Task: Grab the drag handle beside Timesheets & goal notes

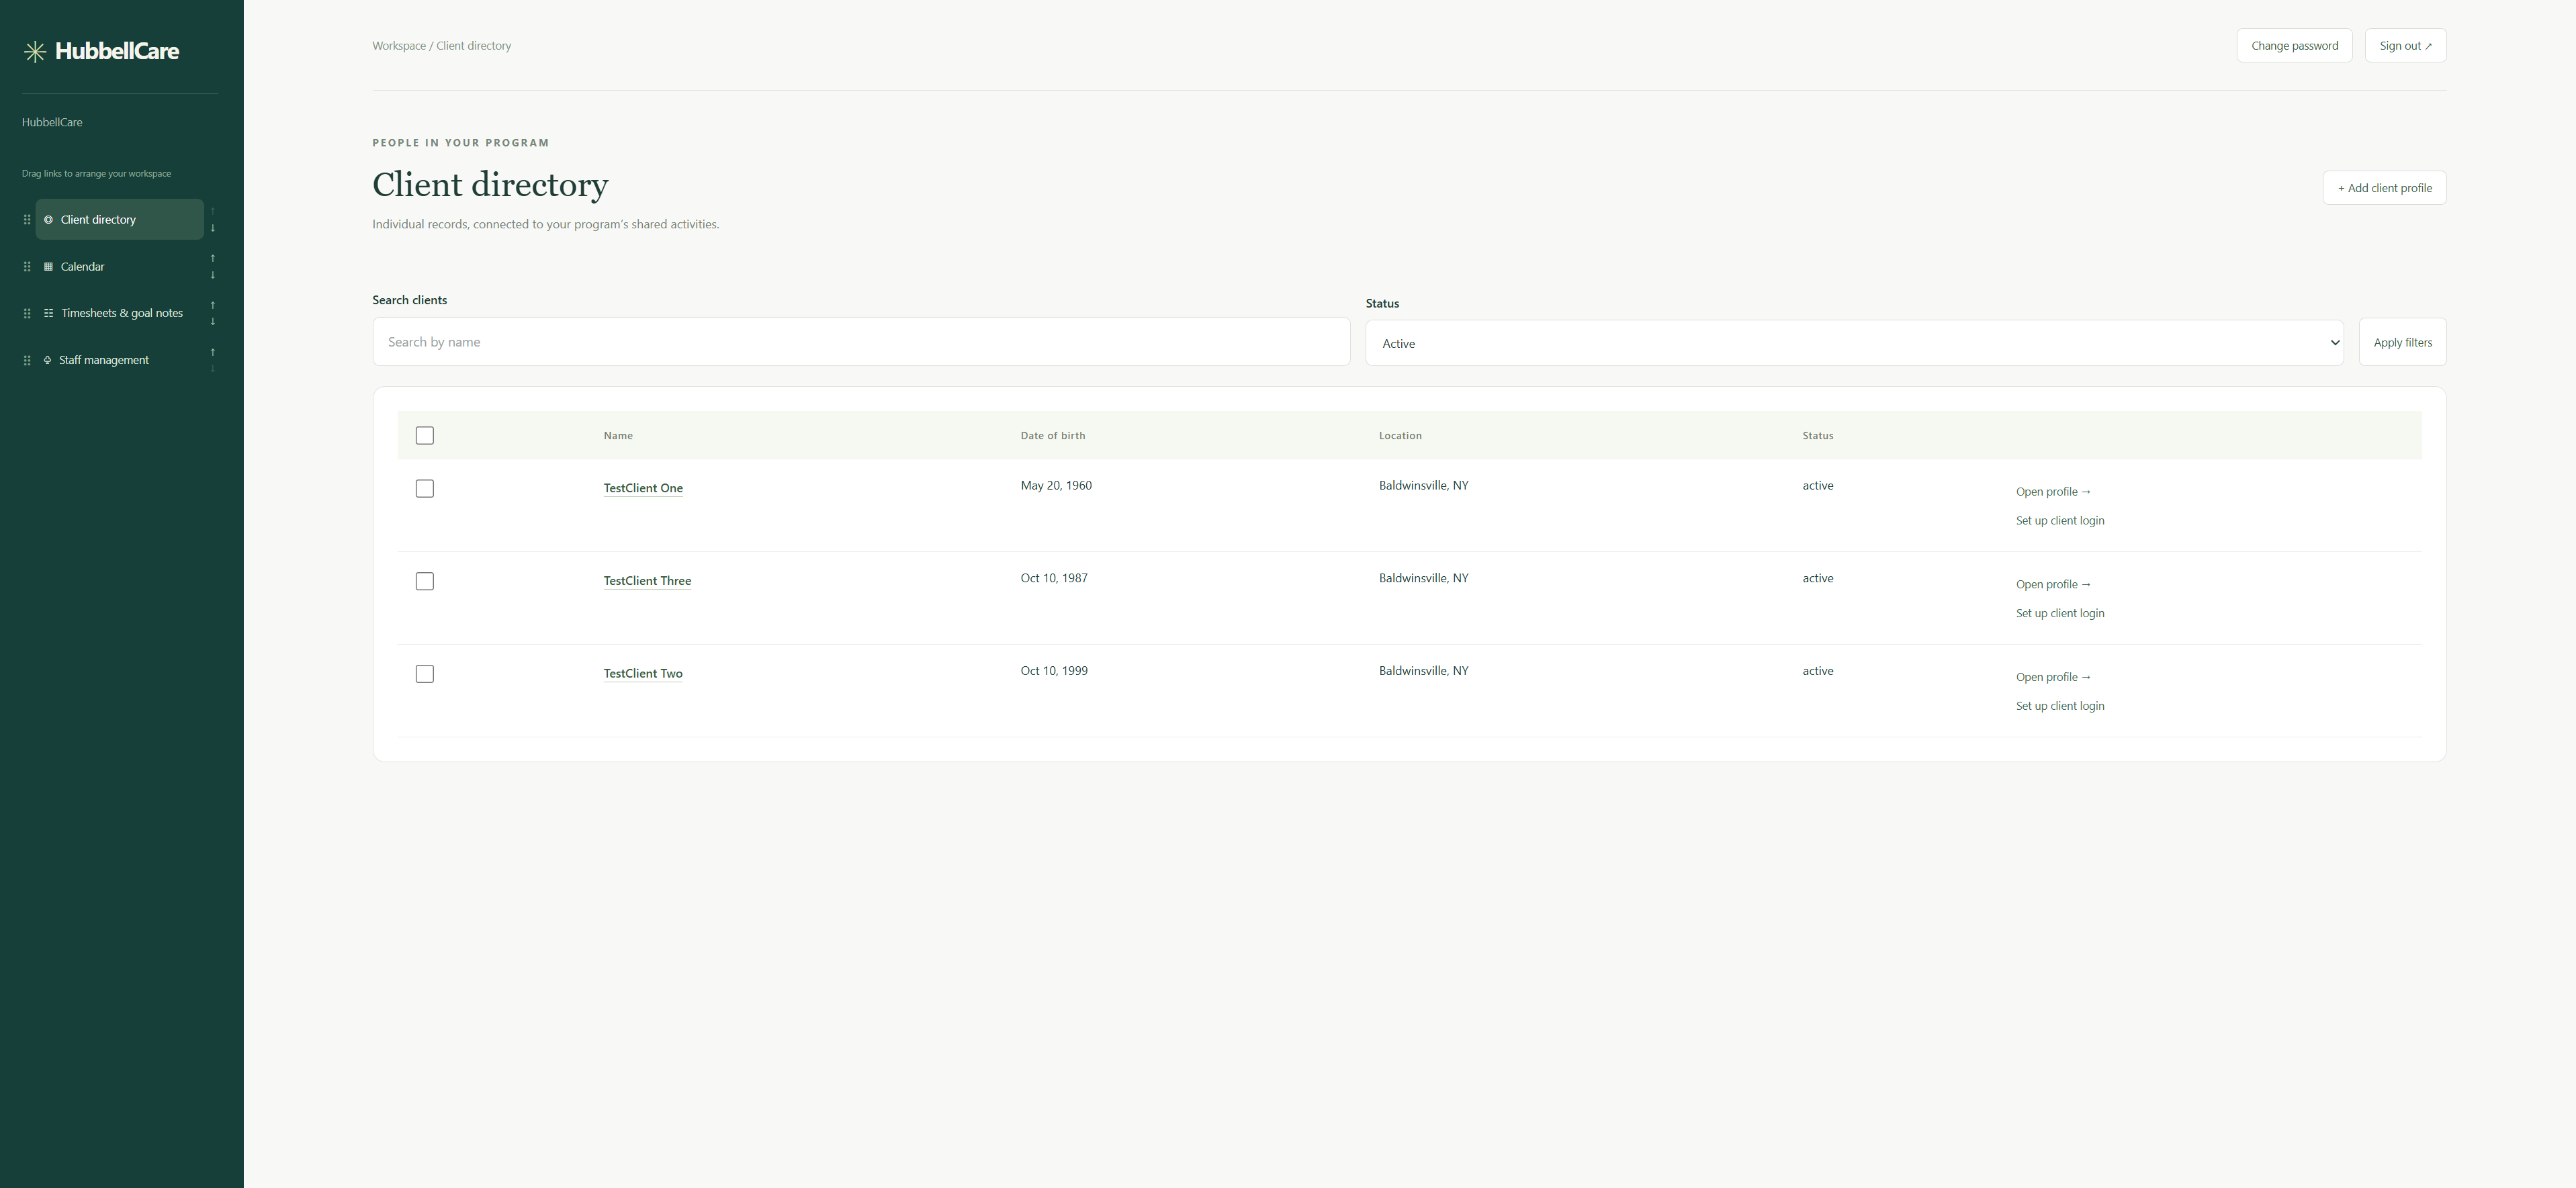Action: pyautogui.click(x=27, y=314)
